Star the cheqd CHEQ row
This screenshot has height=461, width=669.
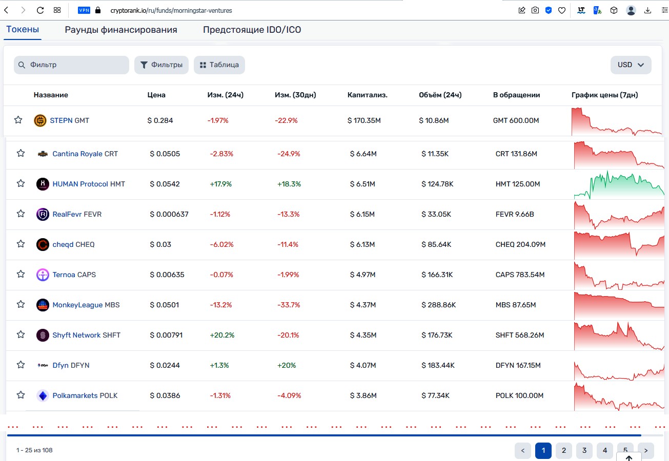(21, 244)
